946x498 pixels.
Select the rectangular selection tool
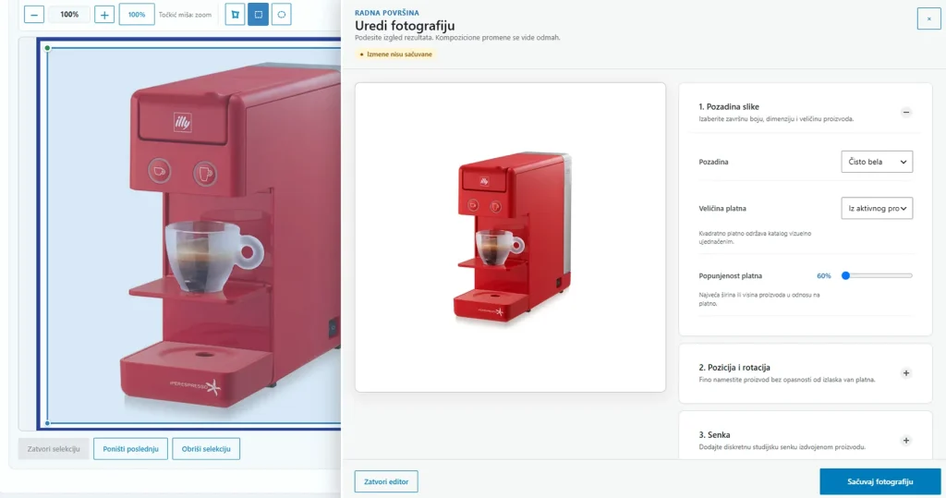point(259,15)
